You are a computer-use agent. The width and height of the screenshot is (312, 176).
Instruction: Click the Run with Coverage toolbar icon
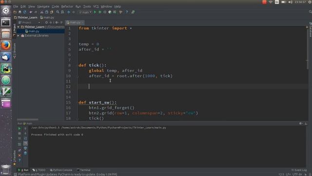105,12
